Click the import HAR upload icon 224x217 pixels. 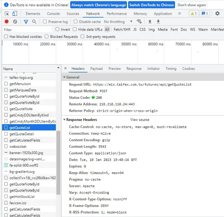(150, 22)
